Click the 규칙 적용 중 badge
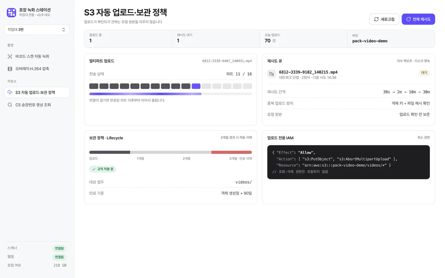445x278 pixels. tap(103, 169)
